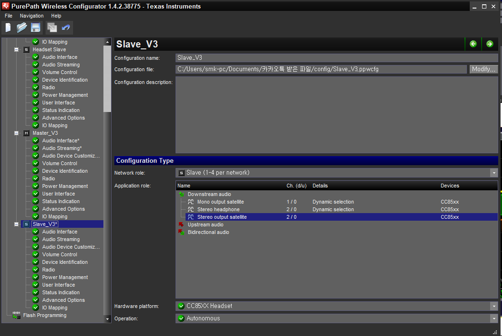
Task: Click icon next to Stereo output satellite
Action: coord(191,217)
